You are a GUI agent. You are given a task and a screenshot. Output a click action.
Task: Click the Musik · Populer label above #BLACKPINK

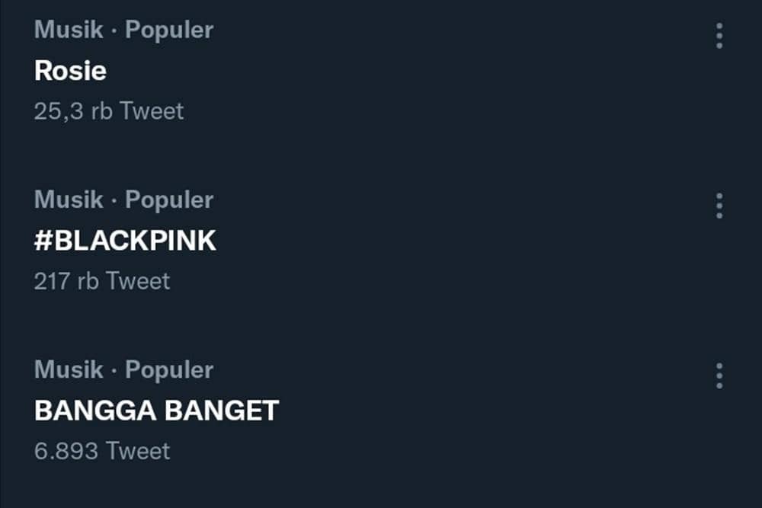[123, 200]
